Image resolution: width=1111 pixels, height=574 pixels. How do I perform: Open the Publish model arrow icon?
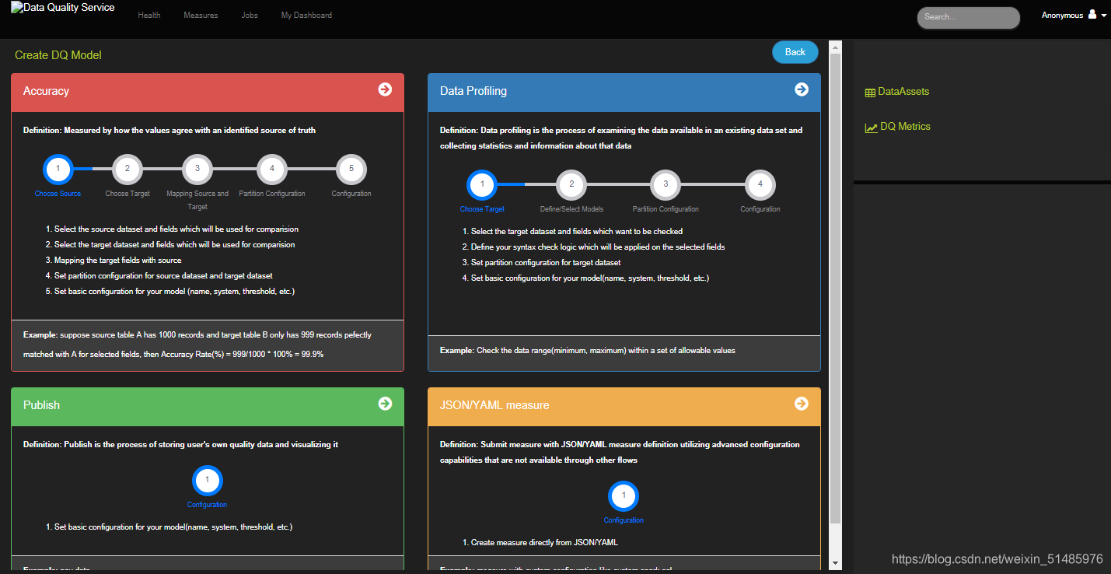tap(385, 404)
